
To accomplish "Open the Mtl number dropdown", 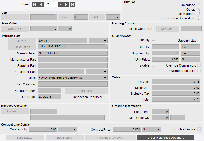I will coord(117,17).
